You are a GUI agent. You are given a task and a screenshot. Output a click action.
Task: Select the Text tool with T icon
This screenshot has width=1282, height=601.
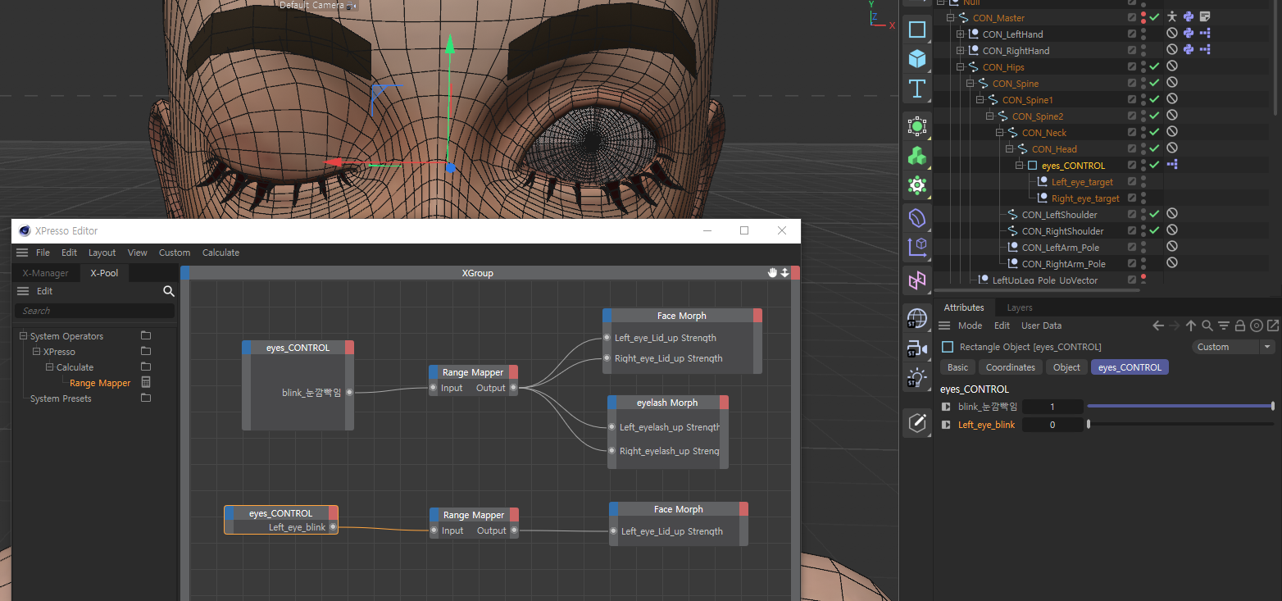pos(916,89)
